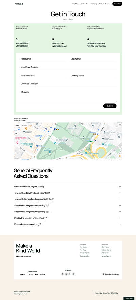The image size is (136, 300).
Task: Click the United logo in header
Action: pyautogui.click(x=19, y=4)
